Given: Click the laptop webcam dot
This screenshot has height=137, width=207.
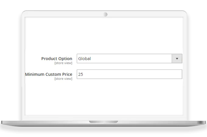Looking at the screenshot, I should [105, 14].
